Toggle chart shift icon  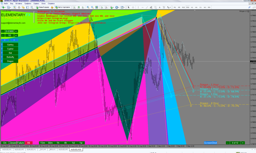pyautogui.click(x=106, y=7)
